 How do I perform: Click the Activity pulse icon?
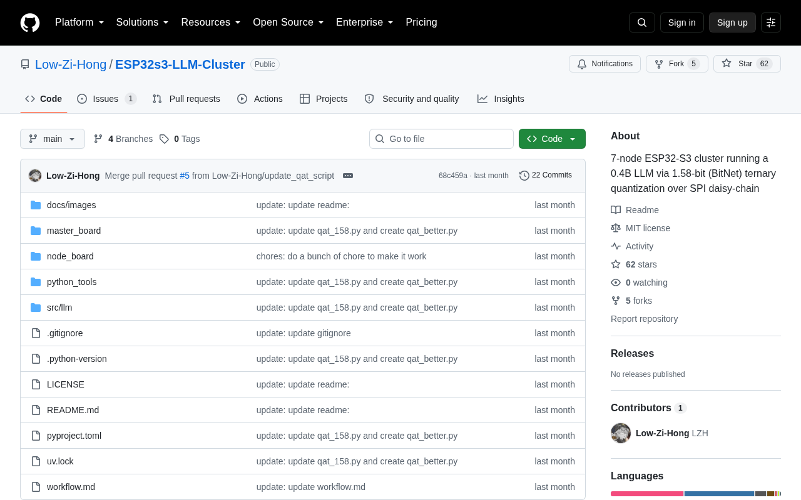616,246
